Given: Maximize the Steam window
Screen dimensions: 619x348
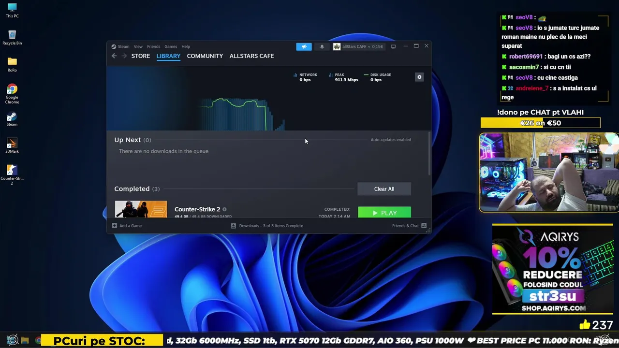Looking at the screenshot, I should [416, 46].
